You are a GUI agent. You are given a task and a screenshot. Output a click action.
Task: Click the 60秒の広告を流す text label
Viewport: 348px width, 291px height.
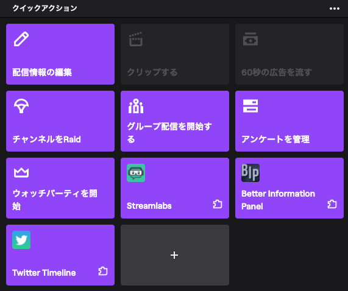[x=277, y=72]
